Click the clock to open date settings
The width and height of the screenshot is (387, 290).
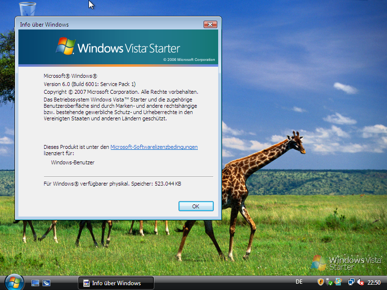[373, 281]
